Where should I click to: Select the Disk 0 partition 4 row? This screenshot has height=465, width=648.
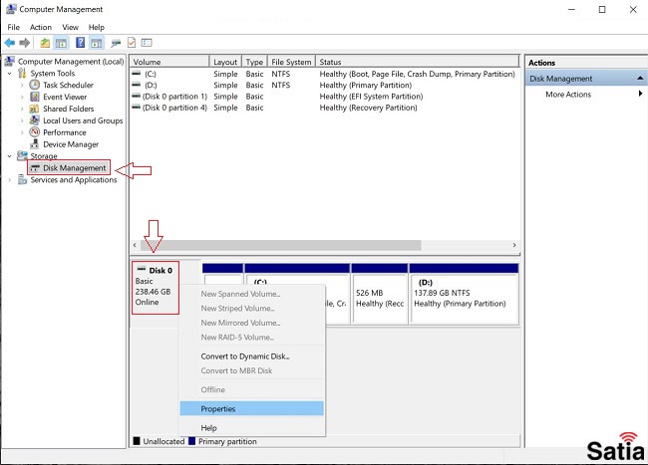(x=324, y=108)
